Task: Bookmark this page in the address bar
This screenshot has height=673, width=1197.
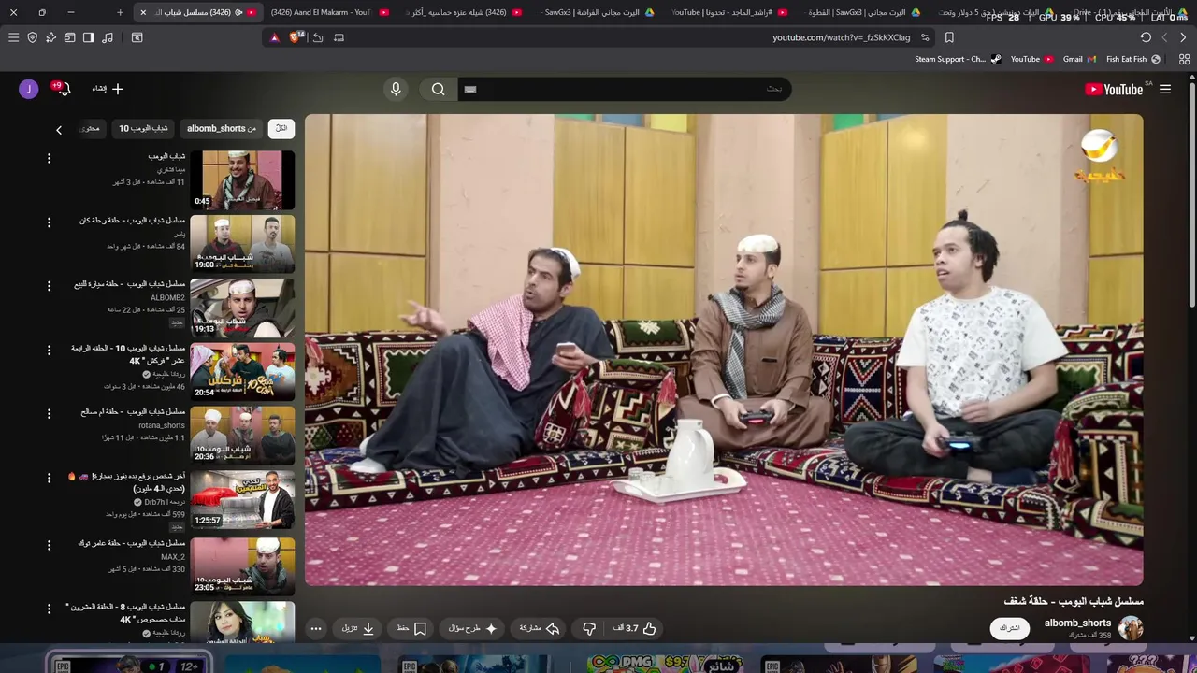Action: (x=949, y=37)
